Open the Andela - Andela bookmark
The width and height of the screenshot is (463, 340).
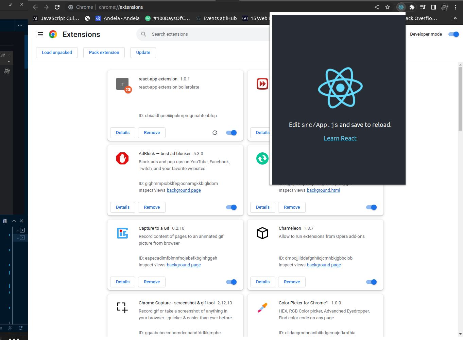118,18
